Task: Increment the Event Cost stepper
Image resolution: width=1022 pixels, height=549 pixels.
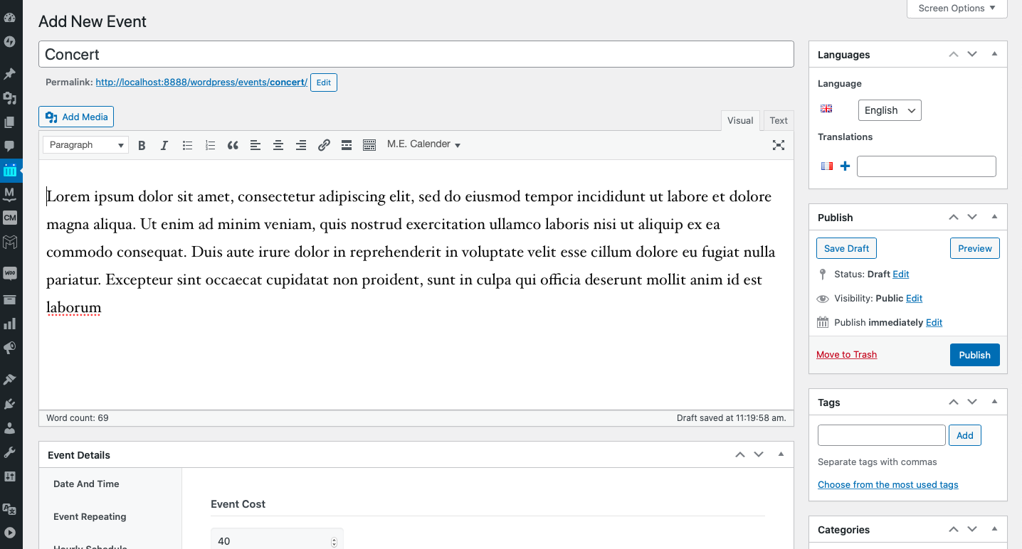Action: pyautogui.click(x=334, y=539)
